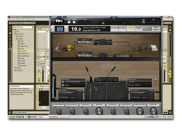This screenshot has width=182, height=136.
Task: Toggle the A.Wah ON/OFF footswitch
Action: click(126, 110)
